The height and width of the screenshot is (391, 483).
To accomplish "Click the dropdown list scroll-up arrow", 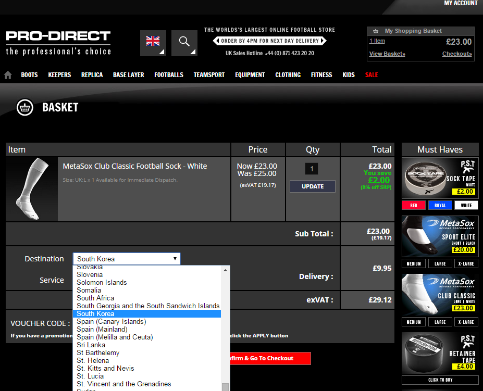I will pos(226,270).
